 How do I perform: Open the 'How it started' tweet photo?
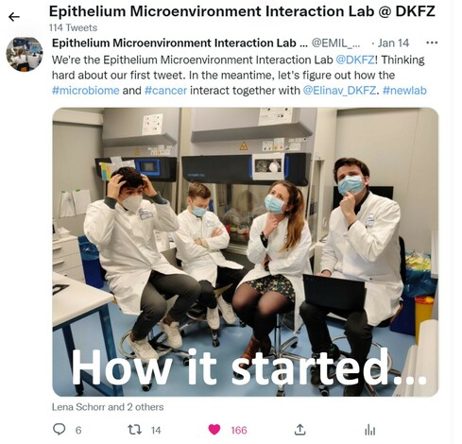coord(246,252)
